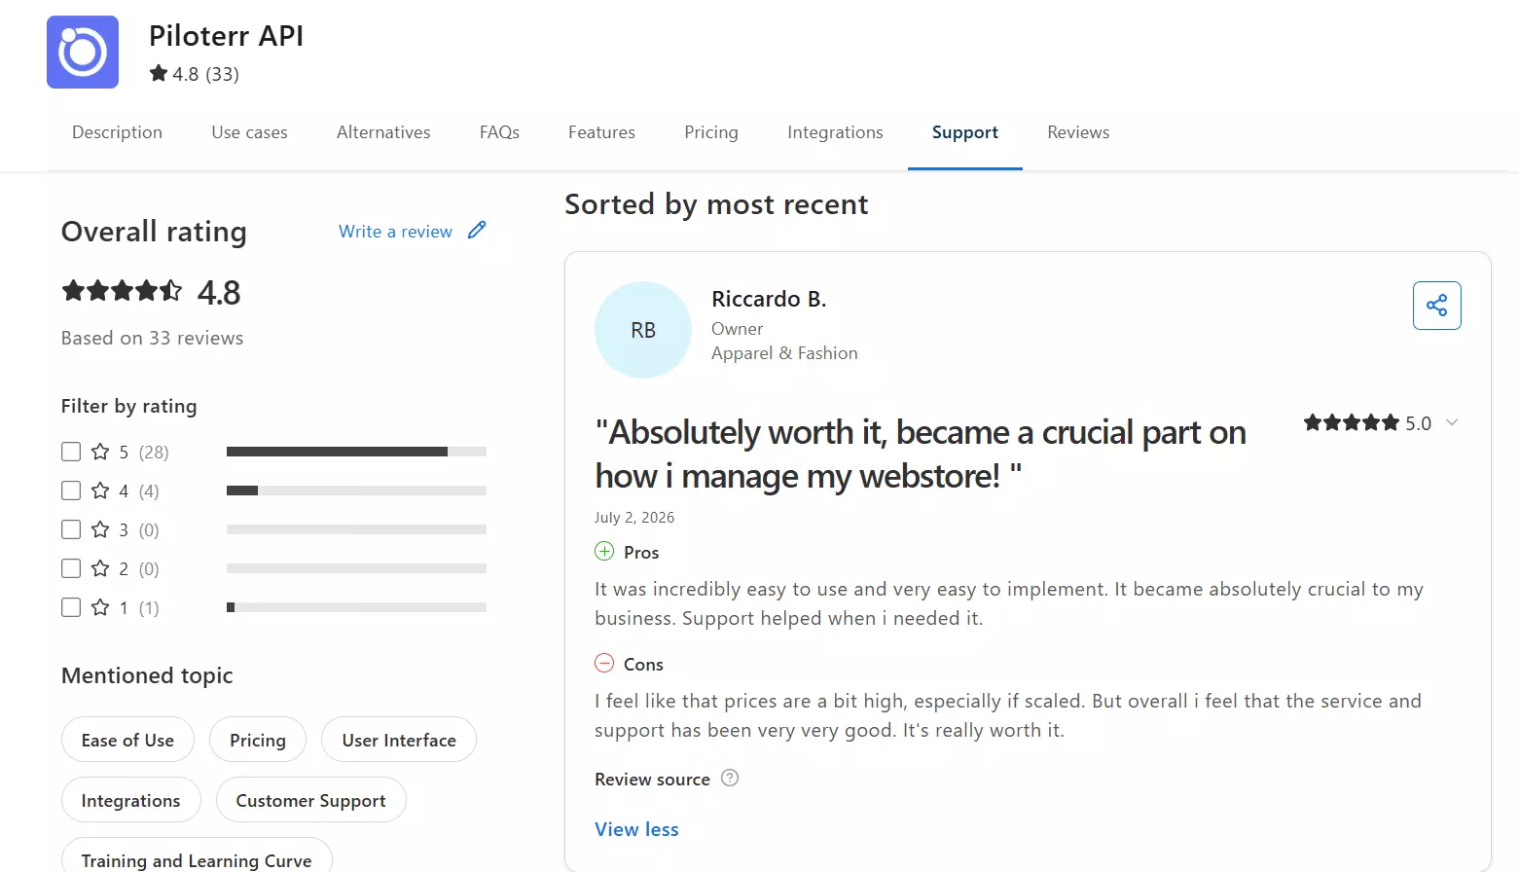Image resolution: width=1519 pixels, height=872 pixels.
Task: Click the share icon on Riccardo's review
Action: [1436, 306]
